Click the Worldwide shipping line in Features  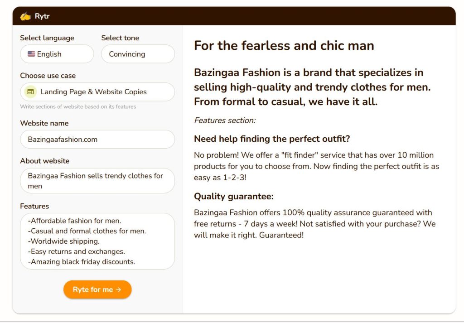pos(63,241)
